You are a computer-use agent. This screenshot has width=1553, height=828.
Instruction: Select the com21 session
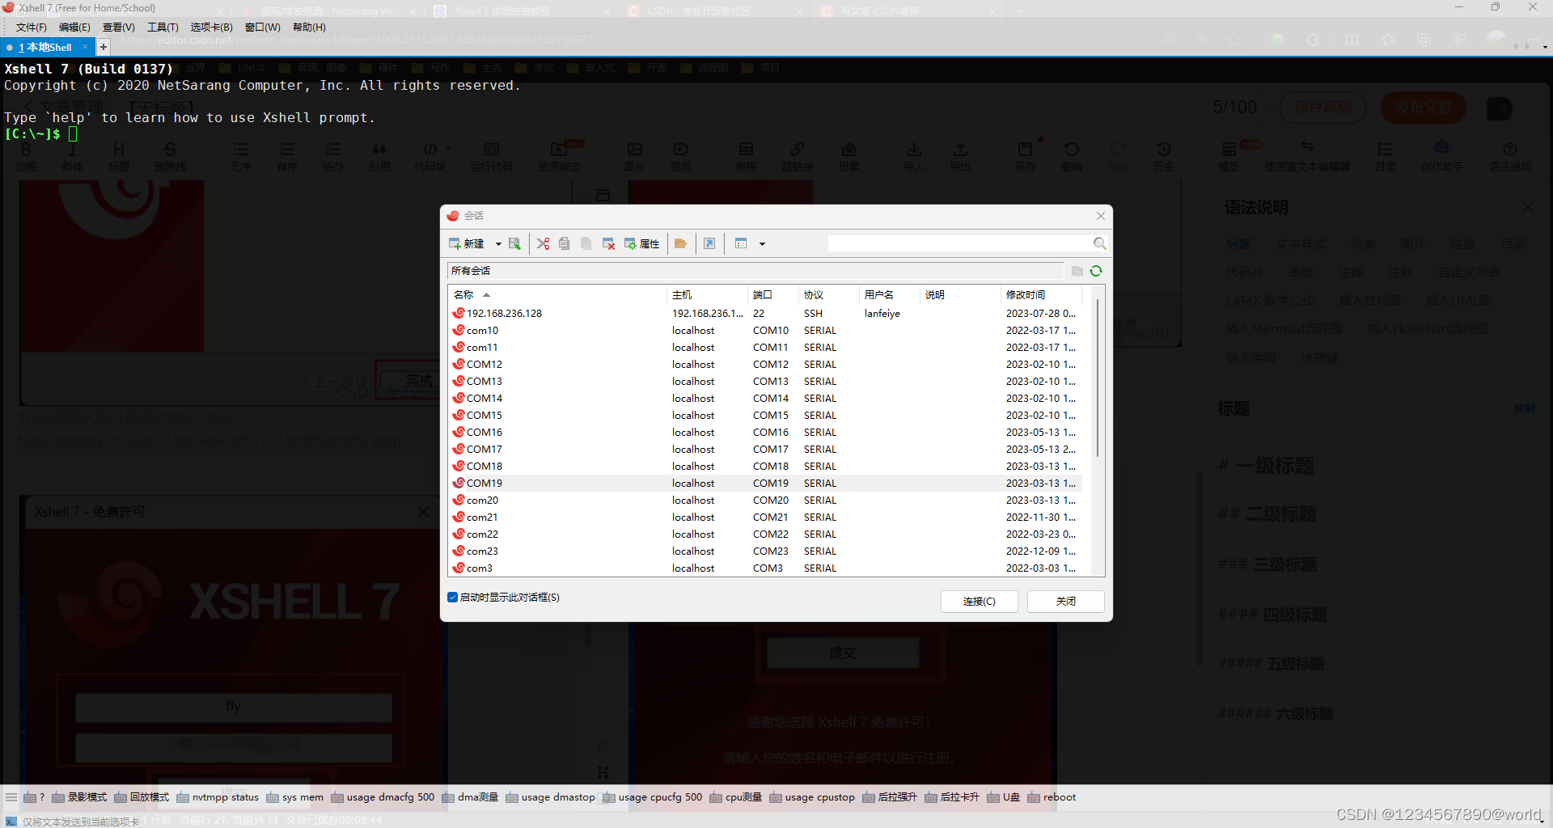coord(765,517)
